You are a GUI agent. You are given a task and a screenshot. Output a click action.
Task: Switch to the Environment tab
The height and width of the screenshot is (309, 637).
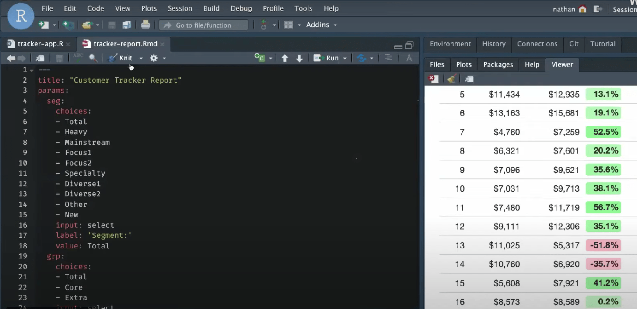(x=450, y=44)
